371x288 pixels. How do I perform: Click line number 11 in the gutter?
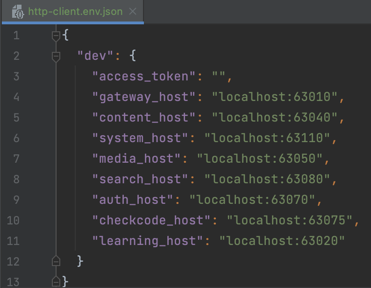tap(13, 241)
